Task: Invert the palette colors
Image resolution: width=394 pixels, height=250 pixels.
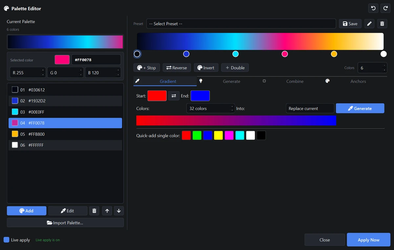Action: pyautogui.click(x=206, y=68)
